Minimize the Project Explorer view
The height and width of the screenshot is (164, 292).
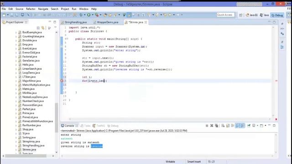50,22
